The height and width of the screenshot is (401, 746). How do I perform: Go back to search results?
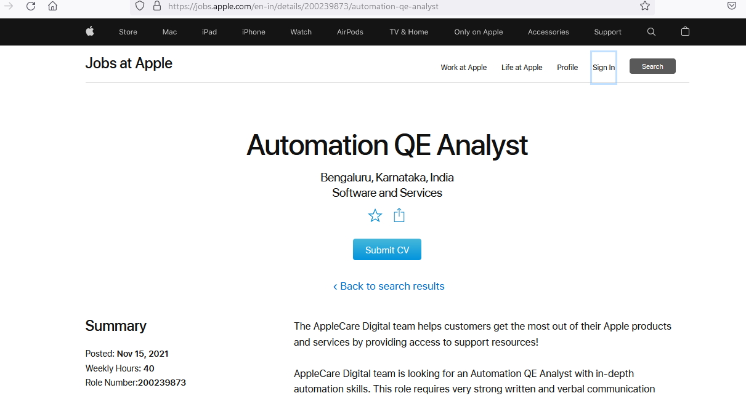[389, 286]
